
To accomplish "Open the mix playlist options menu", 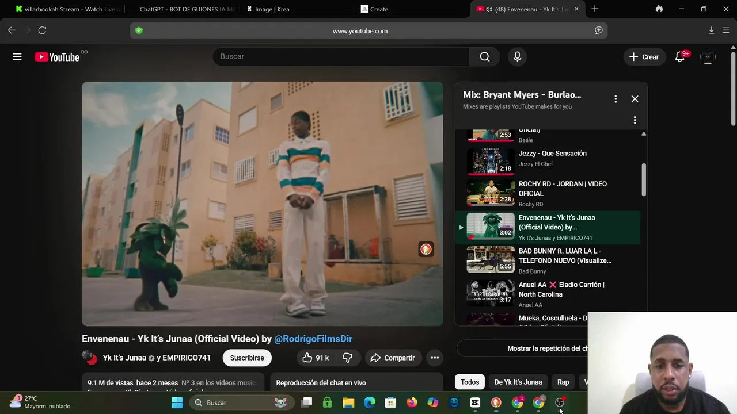I will pyautogui.click(x=616, y=99).
